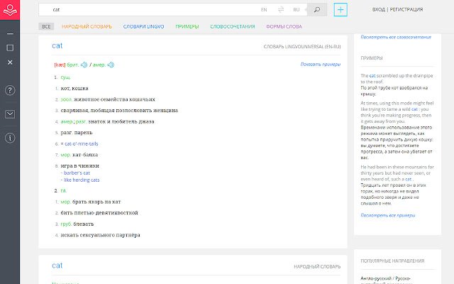Click the 'сущ.' part-of-speech label
The image size is (454, 284).
[65, 77]
